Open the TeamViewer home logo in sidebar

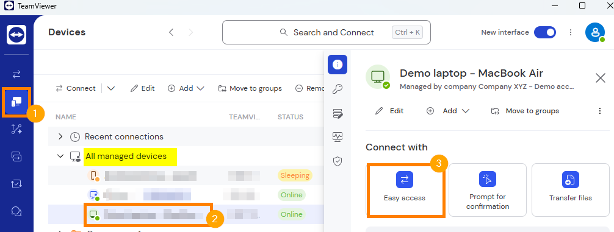(16, 35)
